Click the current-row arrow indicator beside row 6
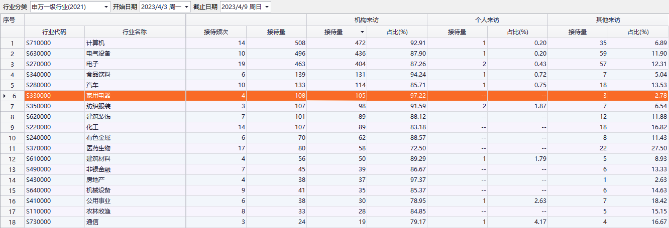669x228 pixels. tap(5, 96)
